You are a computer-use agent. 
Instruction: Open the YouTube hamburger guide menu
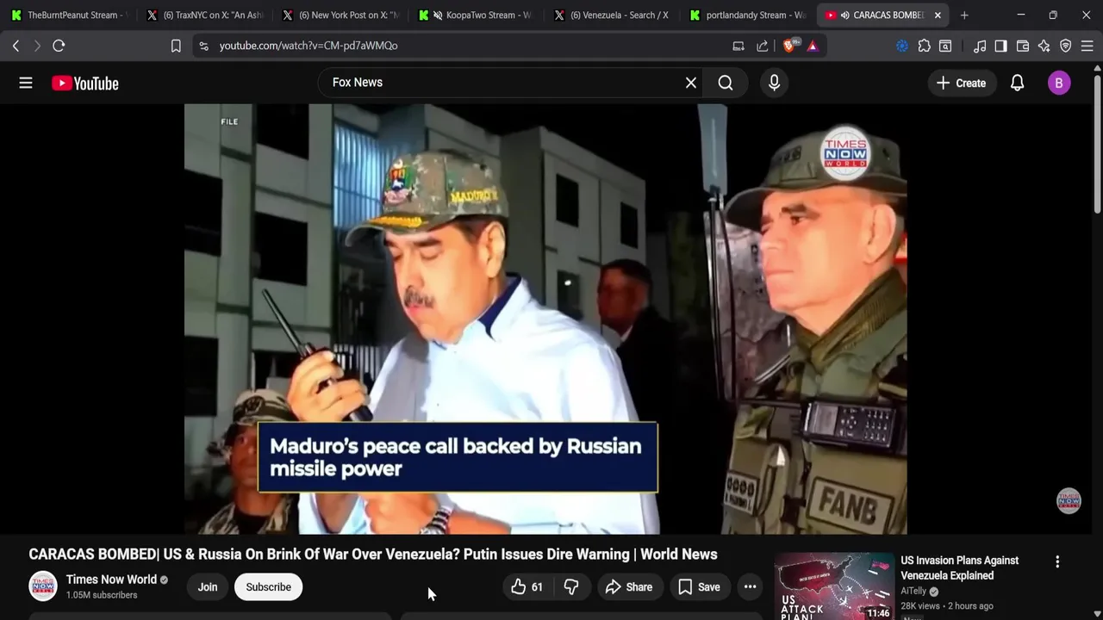(x=26, y=83)
